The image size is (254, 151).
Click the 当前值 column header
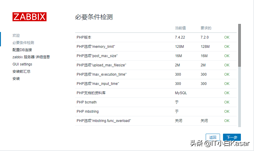180,28
